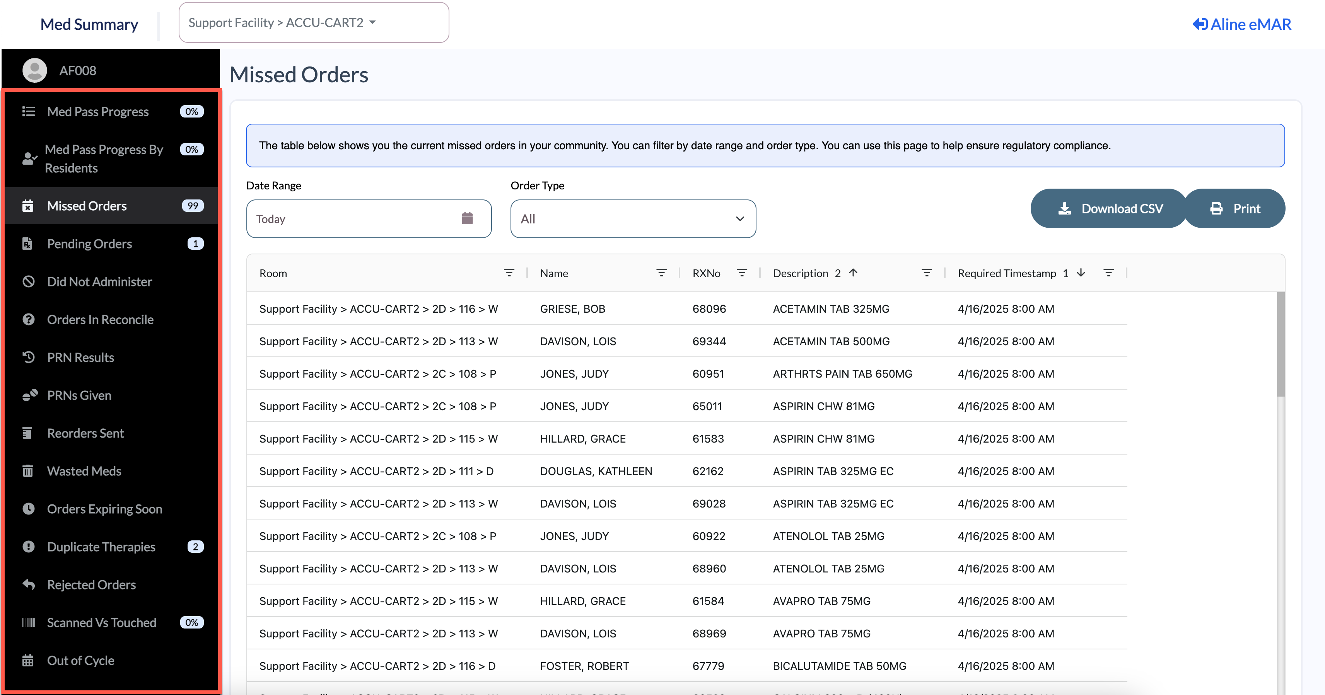Go to Duplicate Therapies in the sidebar
This screenshot has width=1325, height=695.
(x=101, y=547)
